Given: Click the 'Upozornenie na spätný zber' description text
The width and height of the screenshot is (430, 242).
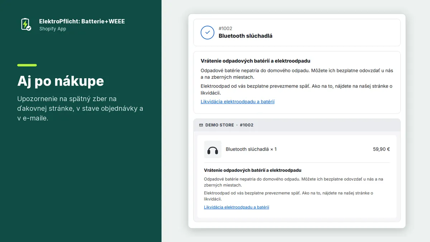Looking at the screenshot, I should 80,108.
